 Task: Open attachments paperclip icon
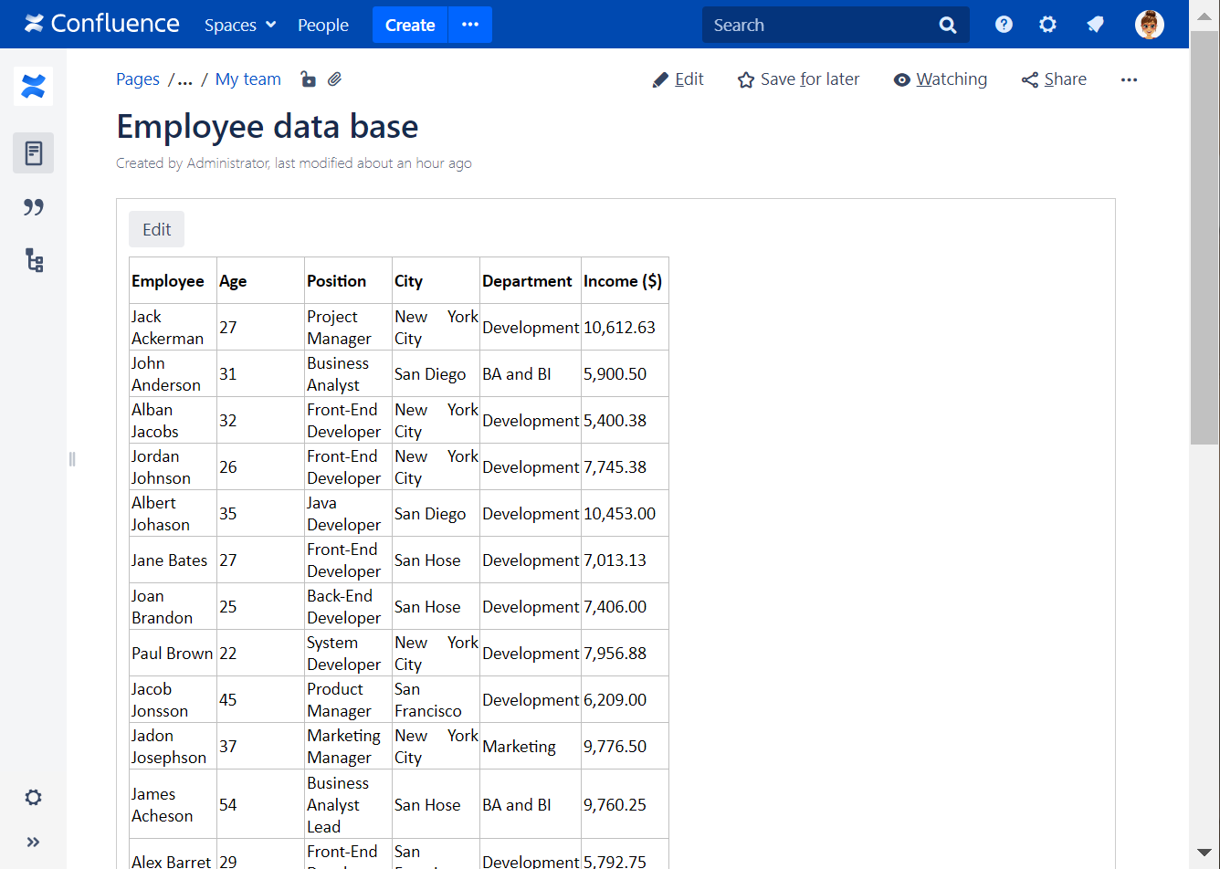tap(335, 79)
